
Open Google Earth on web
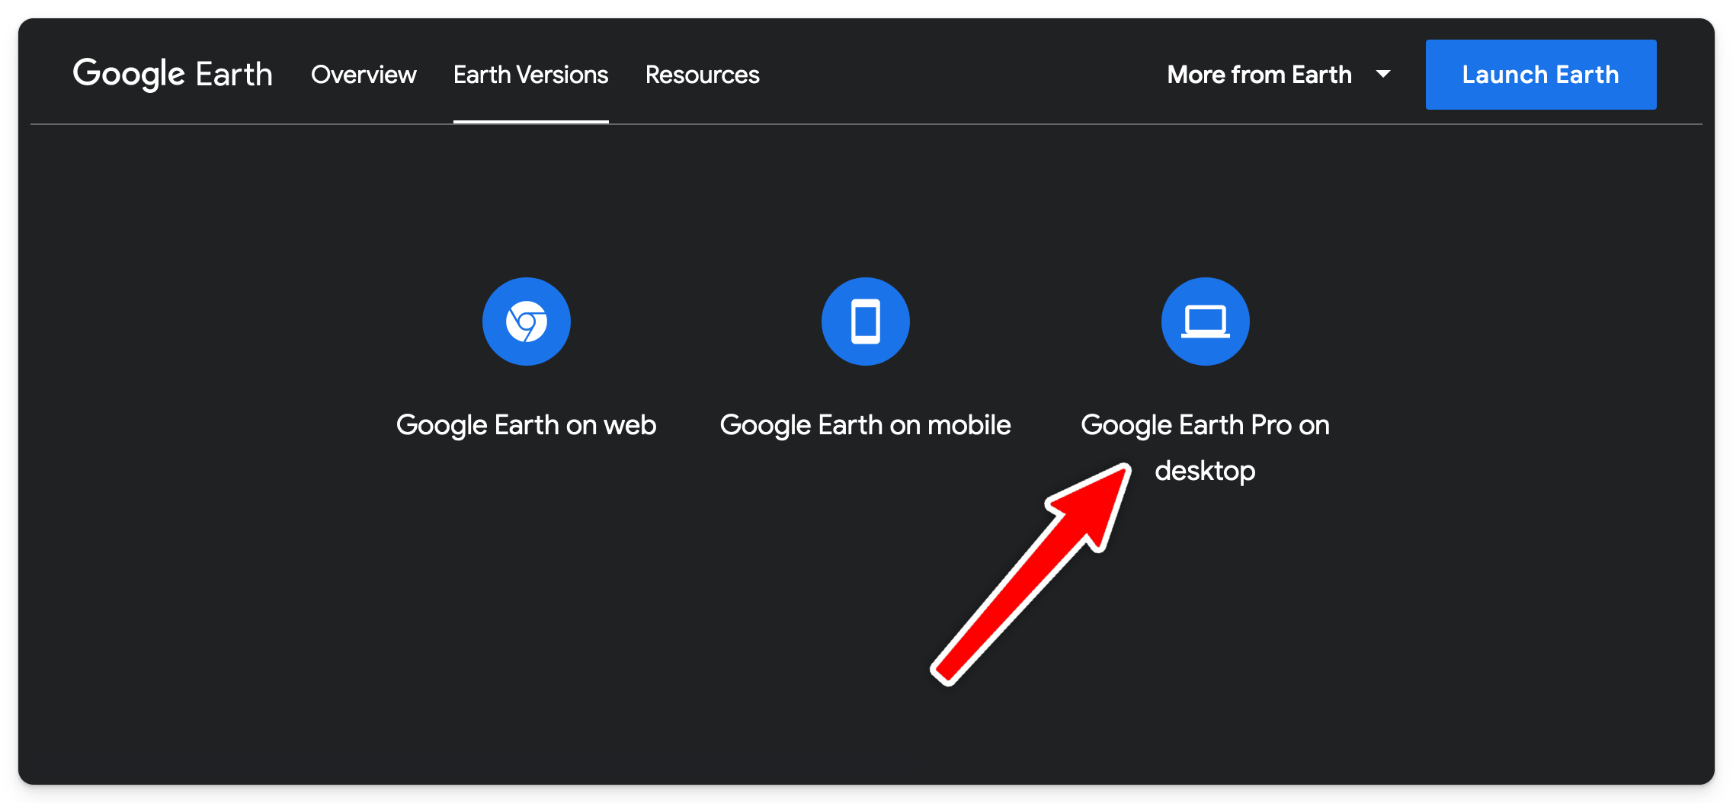coord(527,424)
